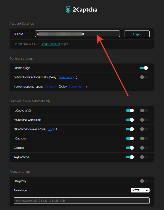Image resolution: width=164 pixels, height=210 pixels.
Task: Toggle KeyCaptcha solve automatically switch
Action: tap(144, 157)
